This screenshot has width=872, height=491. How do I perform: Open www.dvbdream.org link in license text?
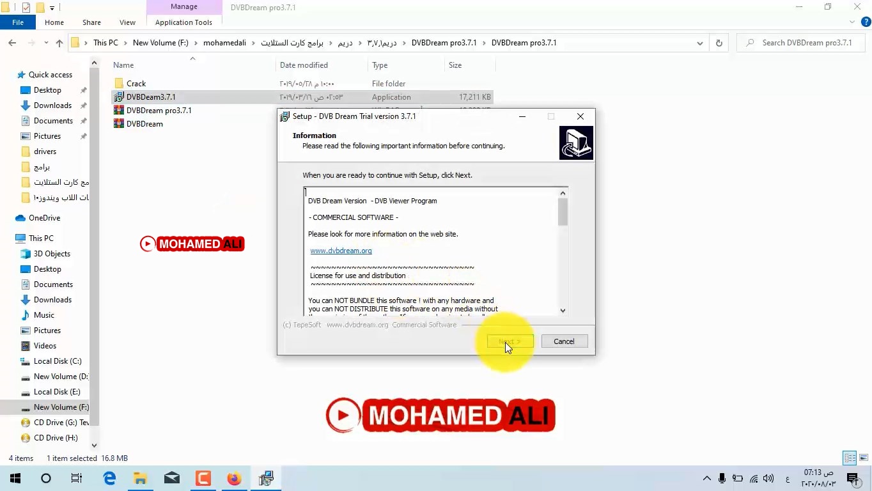341,251
